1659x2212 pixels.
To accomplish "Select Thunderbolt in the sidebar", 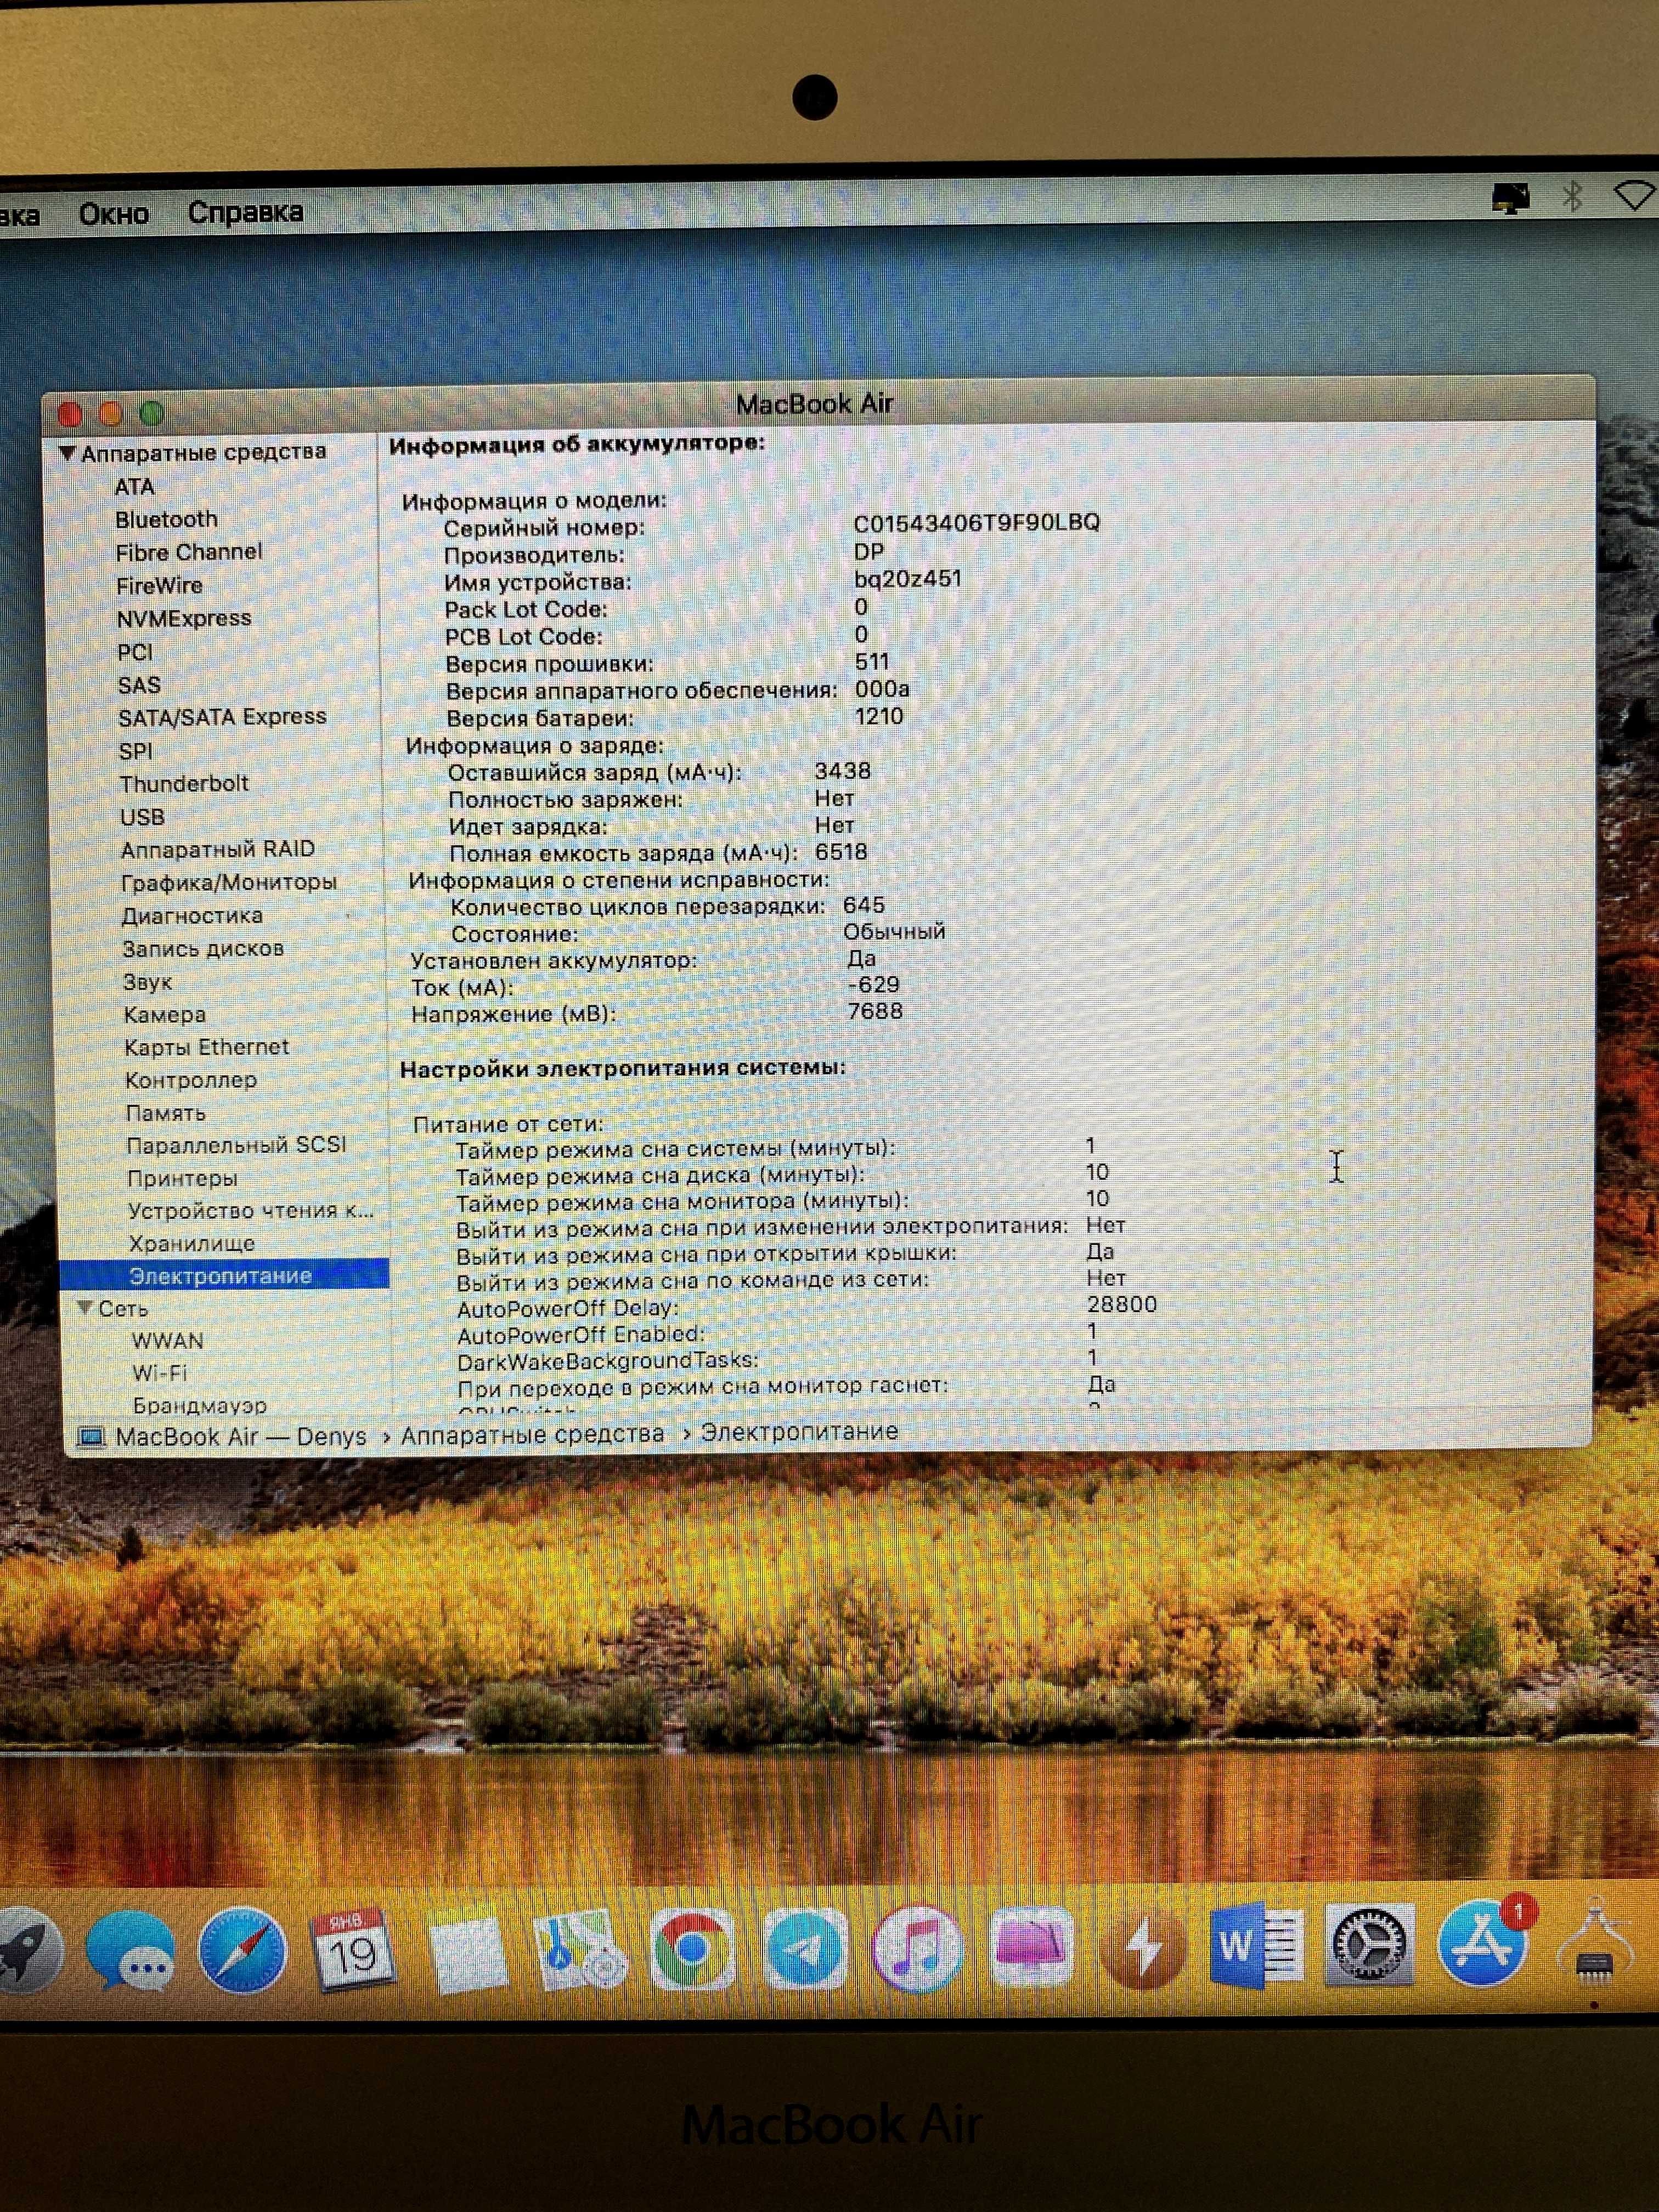I will pyautogui.click(x=184, y=783).
